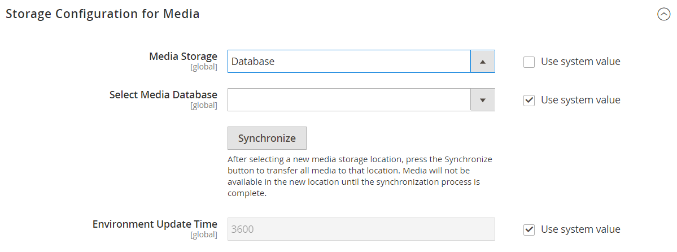Screen dimensions: 677x252
Task: Click the Environment Update Time field label
Action: pos(155,224)
